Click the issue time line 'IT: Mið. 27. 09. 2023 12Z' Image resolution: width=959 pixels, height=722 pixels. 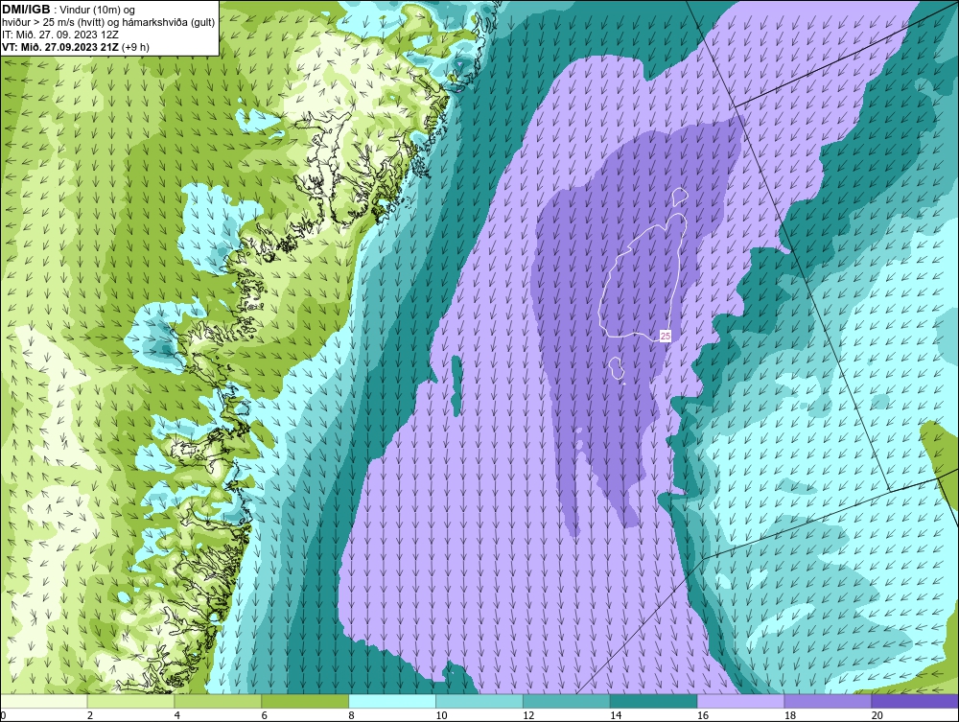(x=59, y=35)
